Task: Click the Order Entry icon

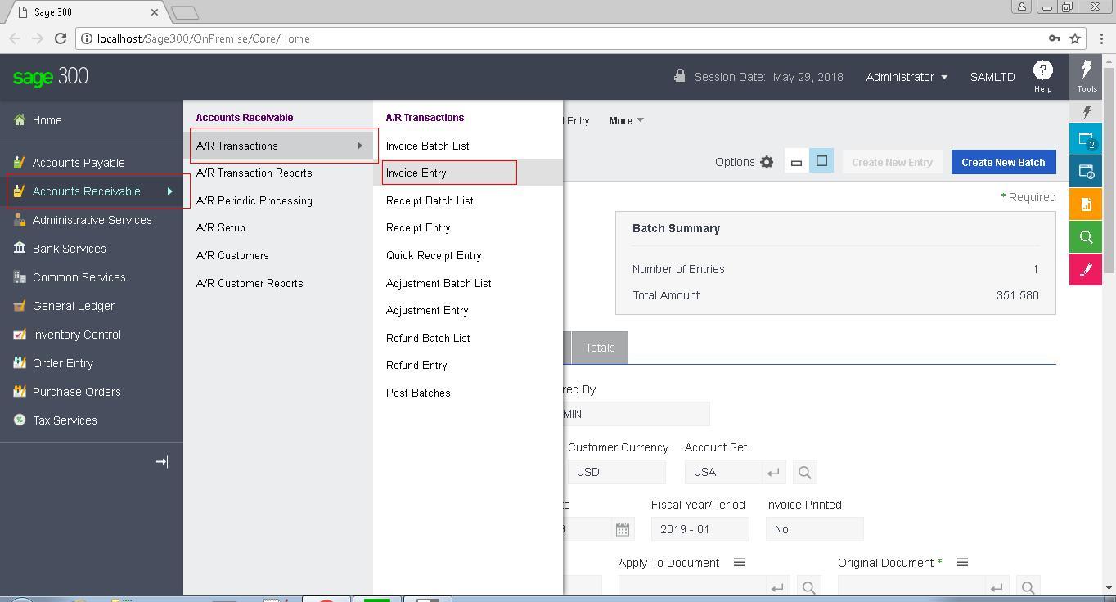Action: coord(20,363)
